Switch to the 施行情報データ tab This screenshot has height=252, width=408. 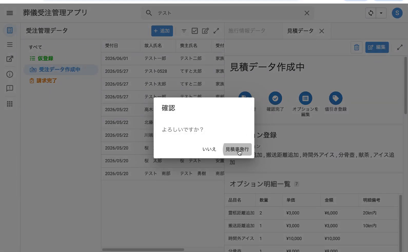pos(247,31)
